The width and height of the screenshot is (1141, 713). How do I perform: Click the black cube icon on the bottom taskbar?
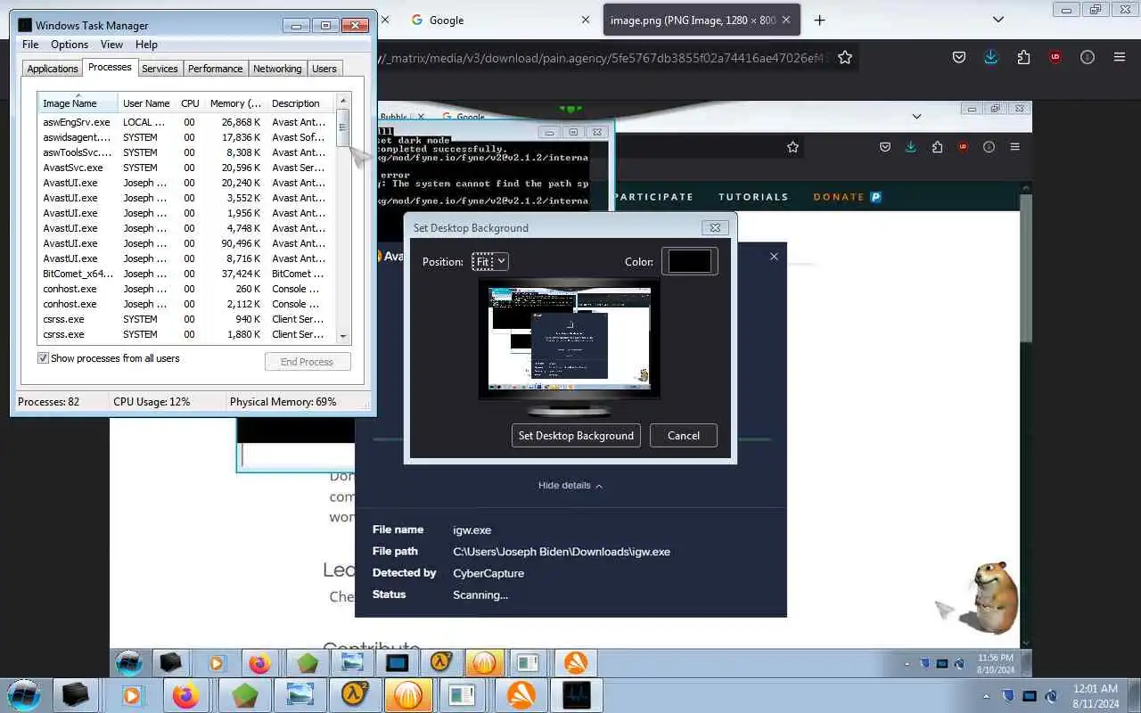76,695
